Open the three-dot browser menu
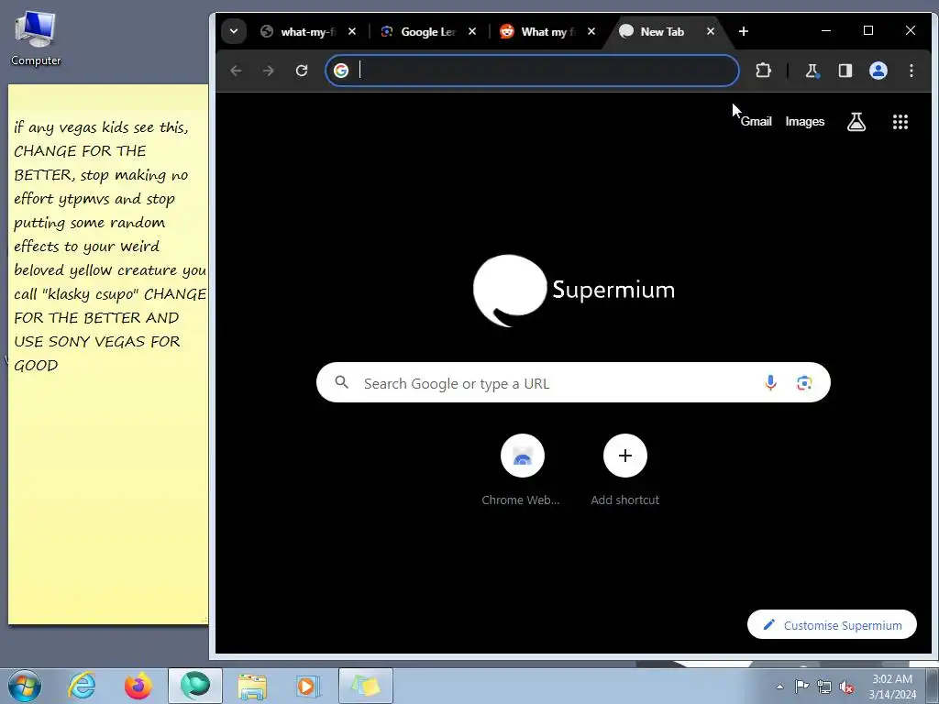939x704 pixels. 911,71
